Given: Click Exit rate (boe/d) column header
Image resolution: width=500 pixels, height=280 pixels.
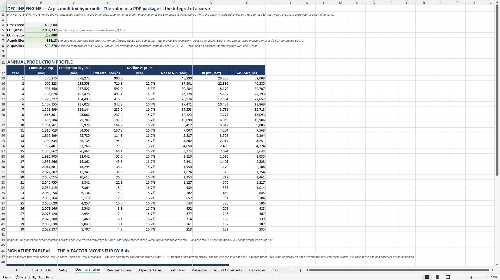Looking at the screenshot, I should click(107, 70).
